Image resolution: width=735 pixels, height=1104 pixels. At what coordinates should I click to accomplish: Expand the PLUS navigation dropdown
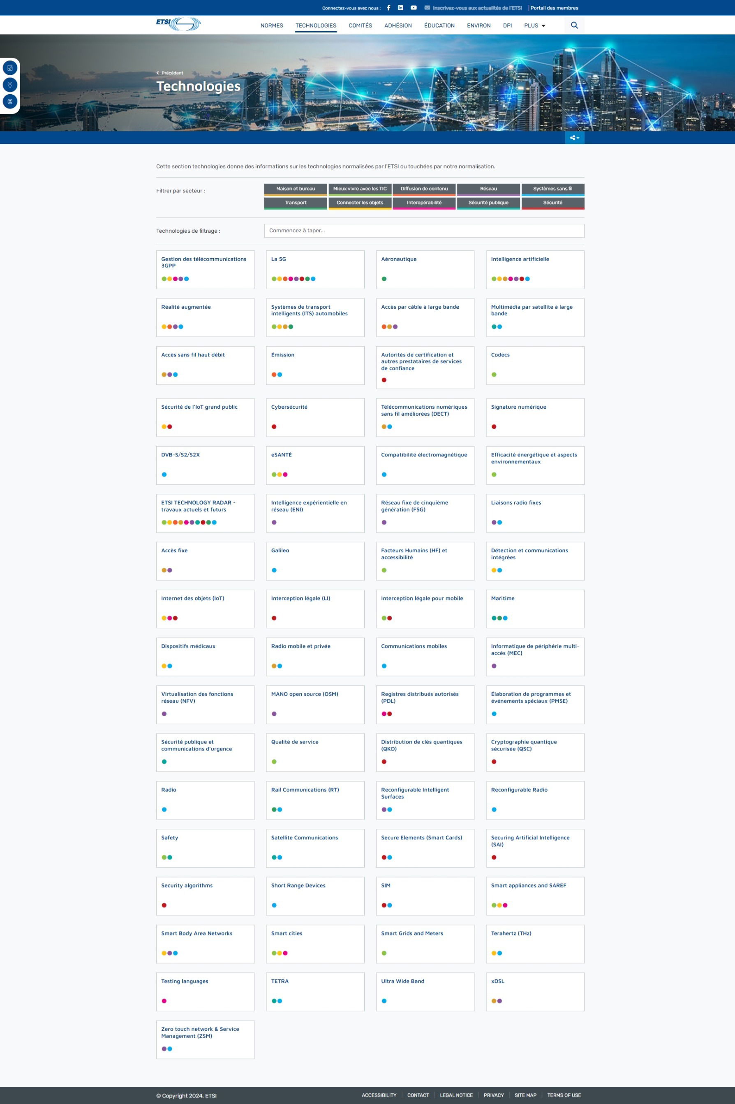[x=534, y=26]
